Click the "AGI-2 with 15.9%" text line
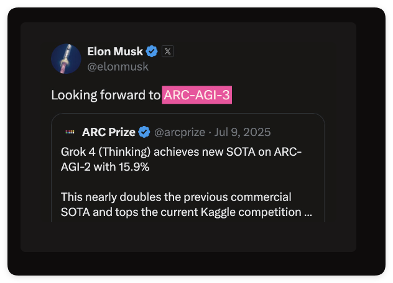The width and height of the screenshot is (393, 283). click(x=106, y=167)
